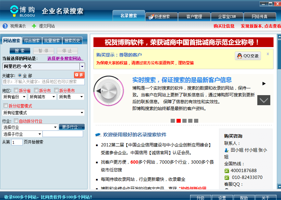
Task: Select the red slideshow indicator
Action: (x=178, y=121)
